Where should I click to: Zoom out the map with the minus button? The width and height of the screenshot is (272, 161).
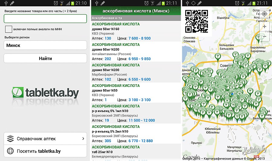[264, 37]
